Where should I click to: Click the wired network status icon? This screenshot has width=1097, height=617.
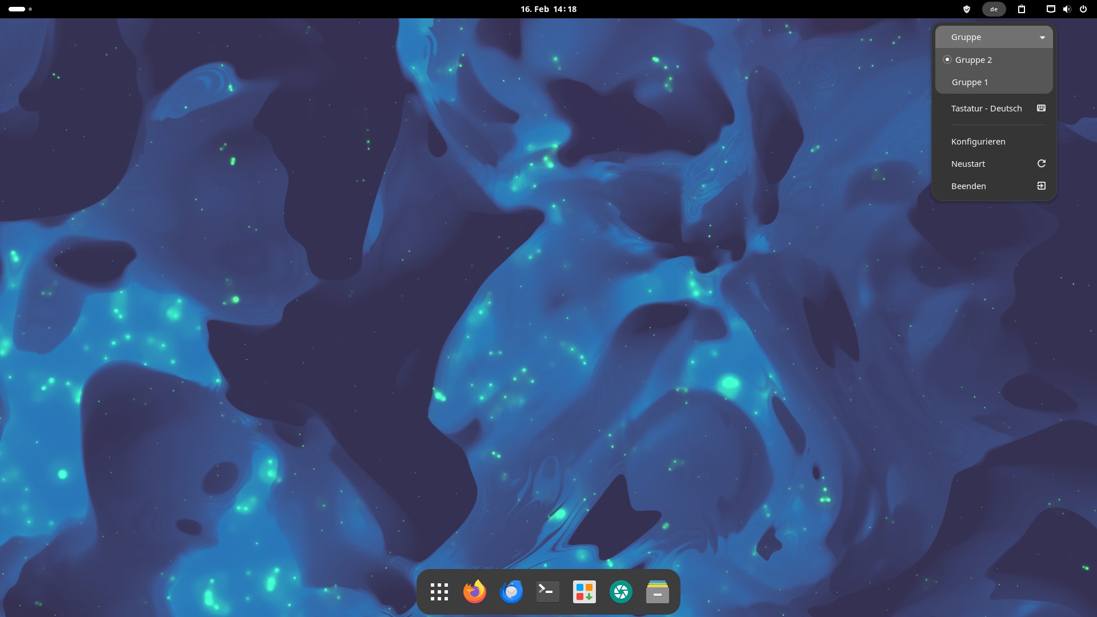(x=1051, y=9)
